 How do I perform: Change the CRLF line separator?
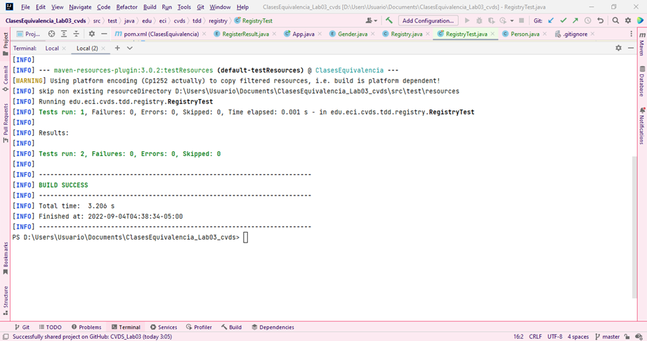click(535, 337)
